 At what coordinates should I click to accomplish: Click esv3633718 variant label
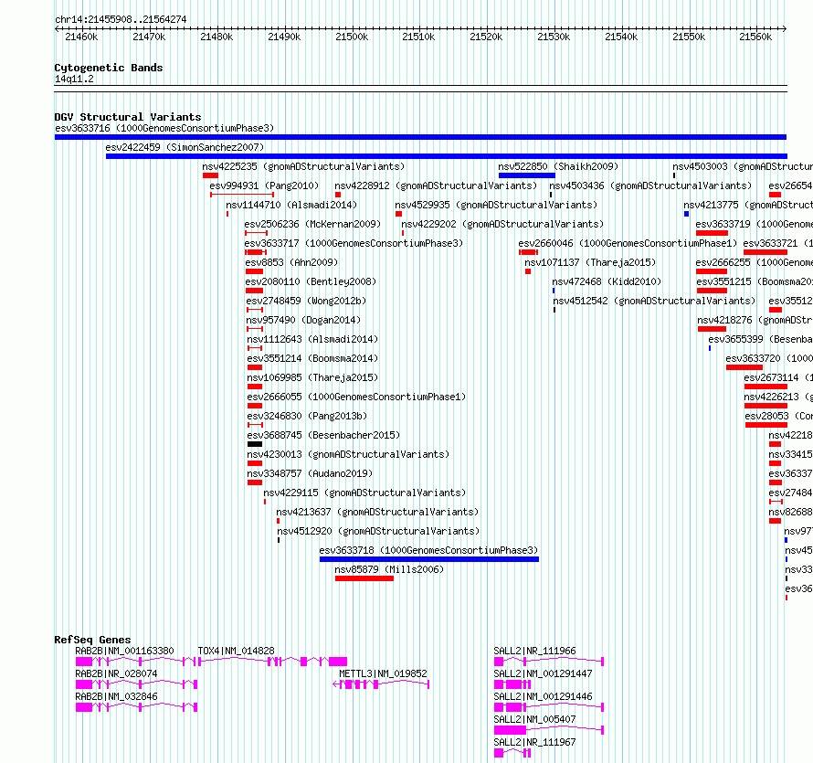click(x=428, y=550)
